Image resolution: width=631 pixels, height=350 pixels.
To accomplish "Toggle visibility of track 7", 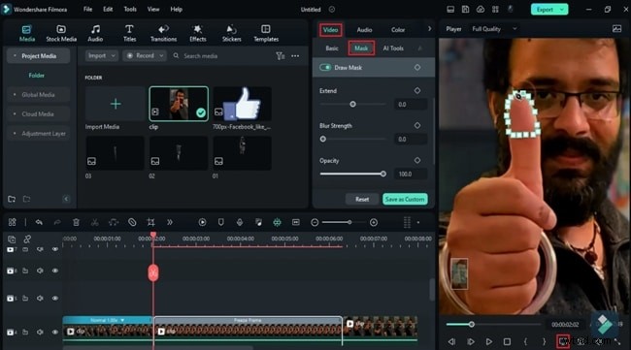I will tap(55, 249).
